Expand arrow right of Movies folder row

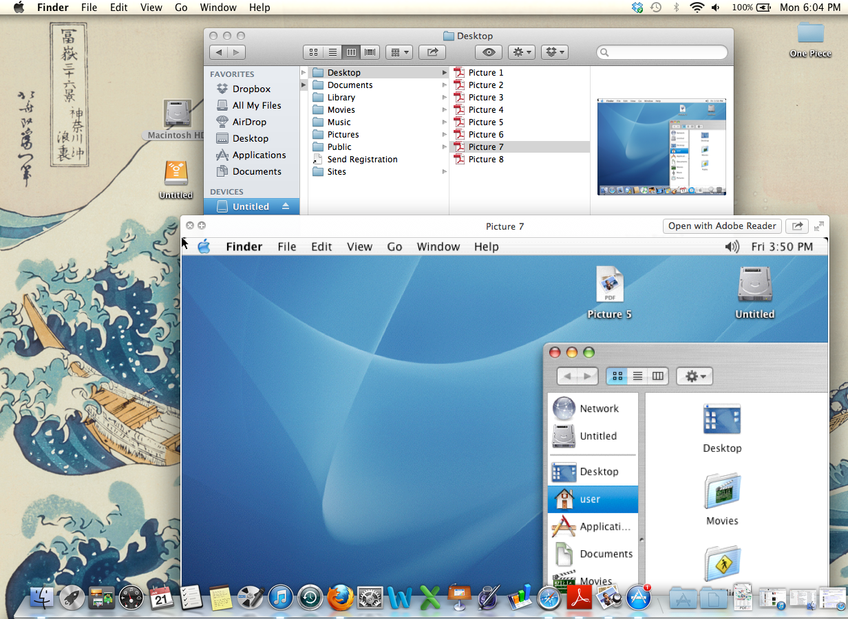(445, 110)
